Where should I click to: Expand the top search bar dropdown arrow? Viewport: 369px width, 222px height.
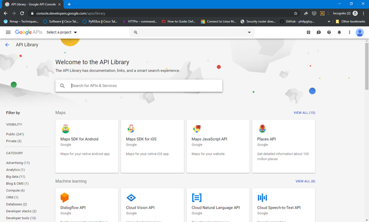249,33
